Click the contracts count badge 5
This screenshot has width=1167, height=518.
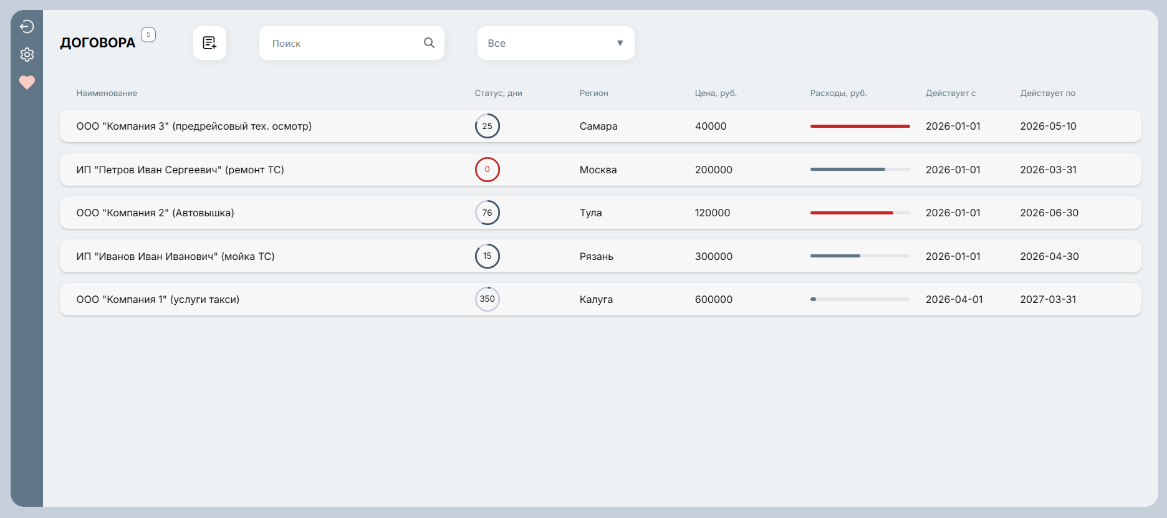tap(148, 35)
